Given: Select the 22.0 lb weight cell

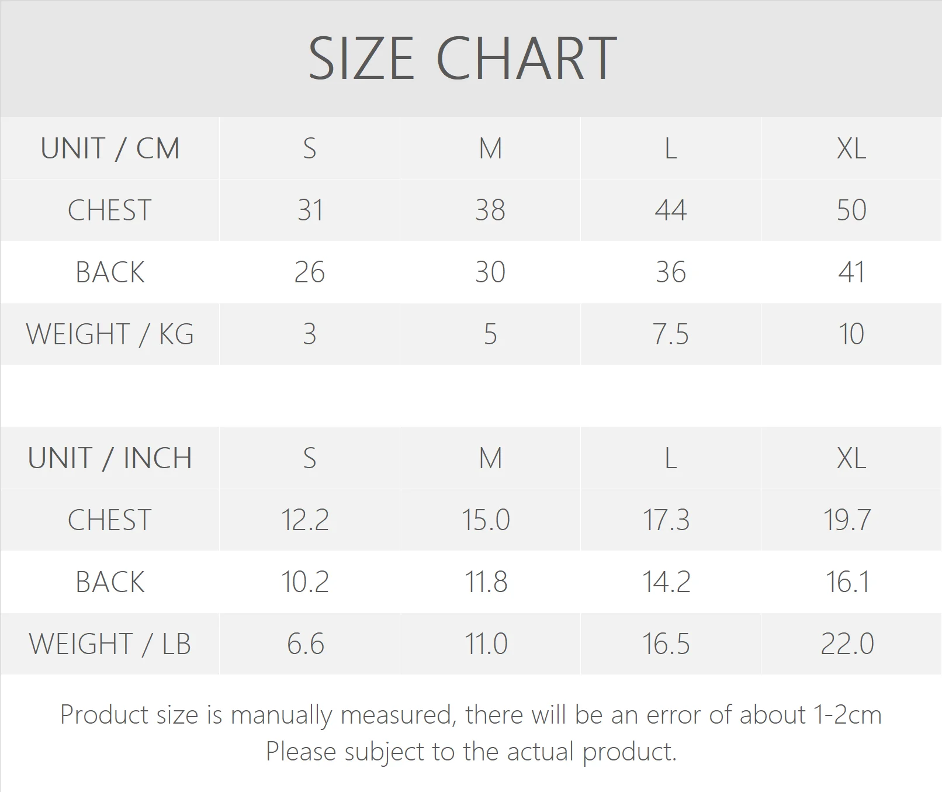Looking at the screenshot, I should [x=847, y=644].
